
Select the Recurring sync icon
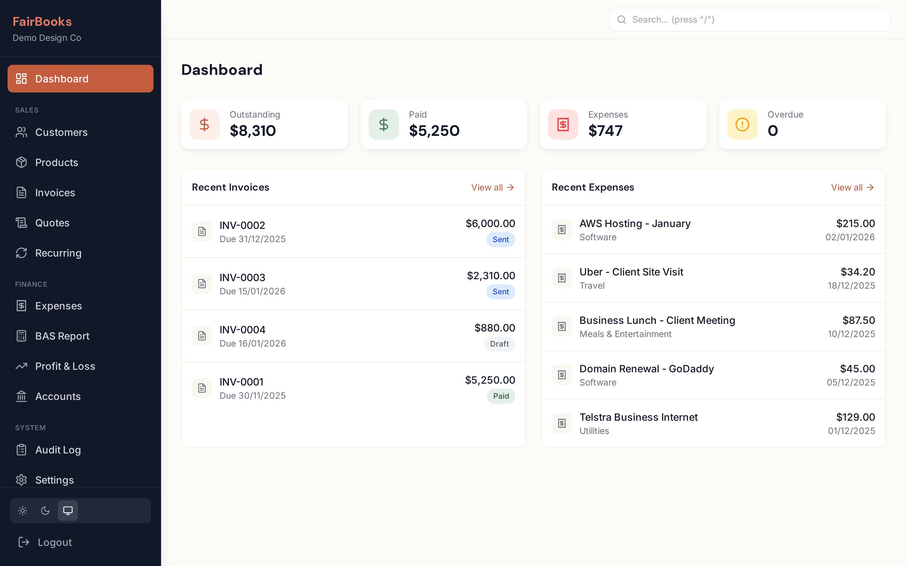[x=21, y=253]
